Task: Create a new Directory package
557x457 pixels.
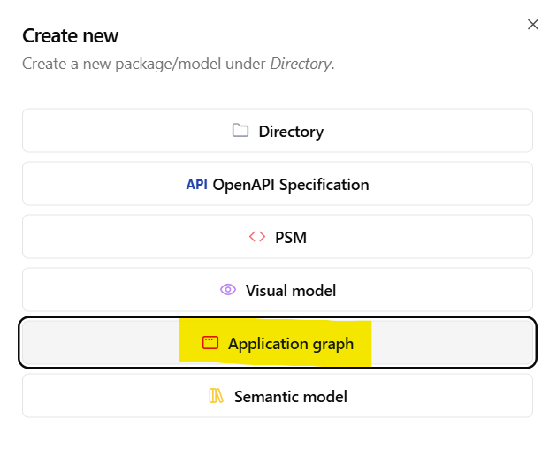Action: click(278, 131)
